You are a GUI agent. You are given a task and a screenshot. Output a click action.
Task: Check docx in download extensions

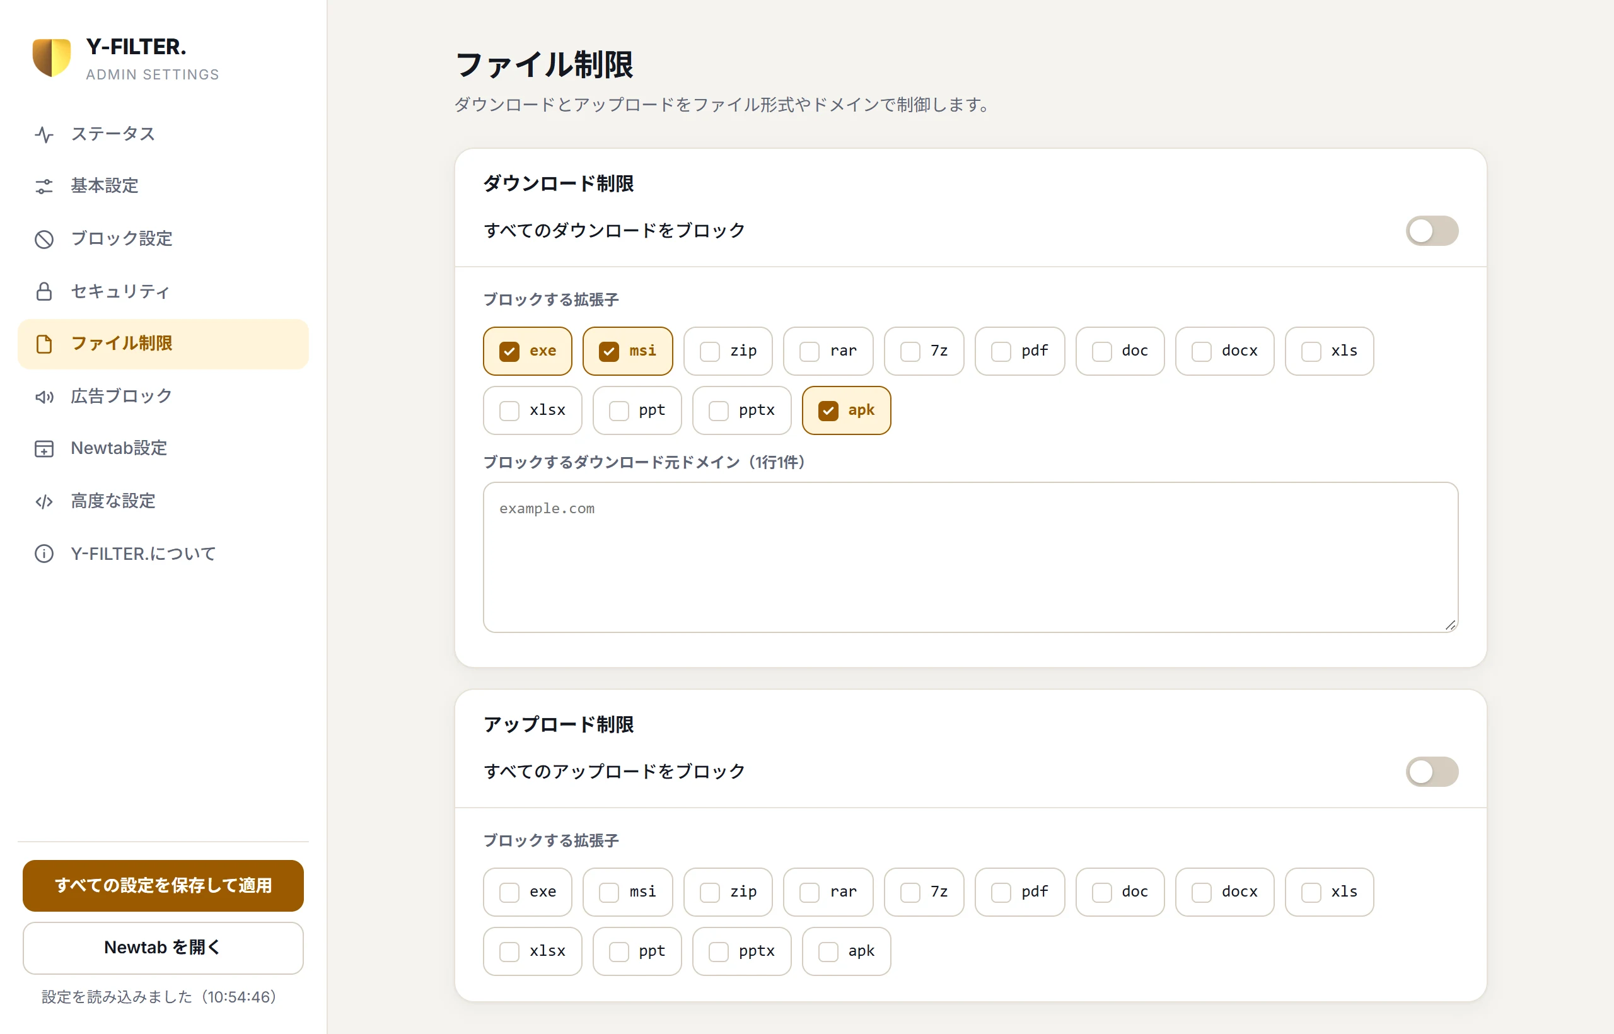click(1224, 351)
